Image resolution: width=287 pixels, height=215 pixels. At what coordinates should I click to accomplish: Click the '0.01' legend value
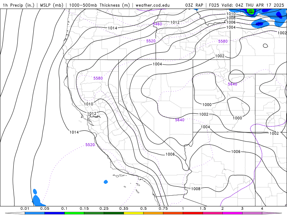[x=25, y=209]
